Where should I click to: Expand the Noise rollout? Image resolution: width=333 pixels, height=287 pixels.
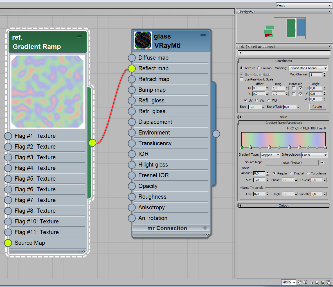[x=283, y=117]
